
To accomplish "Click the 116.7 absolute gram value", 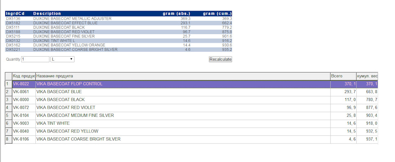I will click(x=186, y=27).
